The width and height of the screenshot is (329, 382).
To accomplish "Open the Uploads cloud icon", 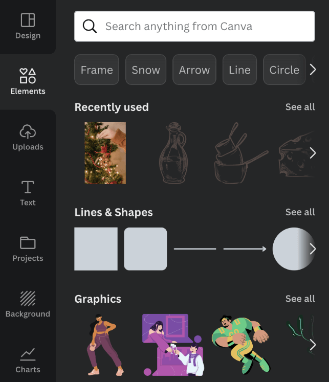I will click(x=28, y=131).
